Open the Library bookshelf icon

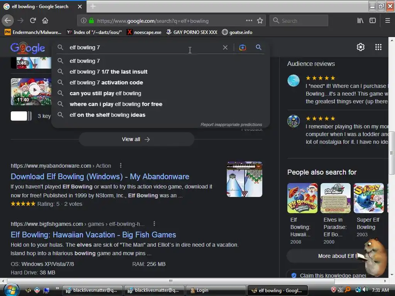(x=360, y=21)
